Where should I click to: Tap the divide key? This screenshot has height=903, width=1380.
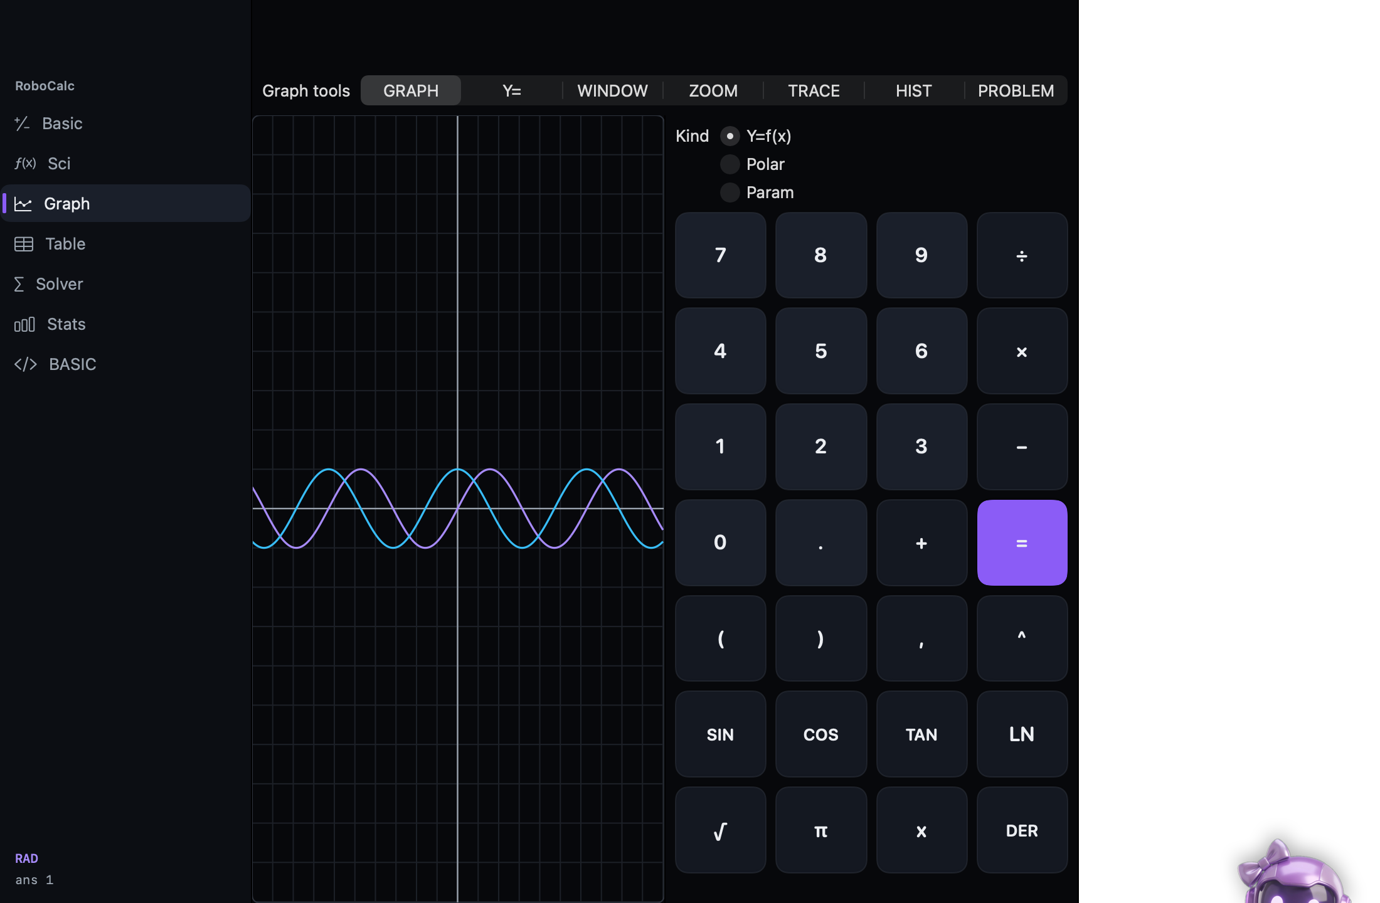[1022, 255]
